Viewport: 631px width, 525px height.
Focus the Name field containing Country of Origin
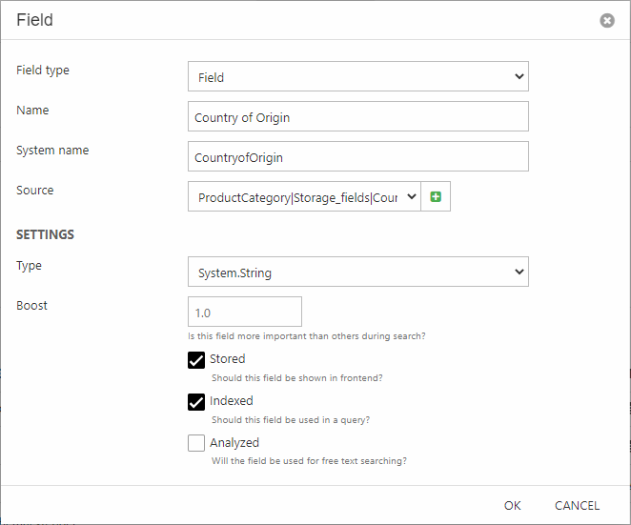pos(357,117)
